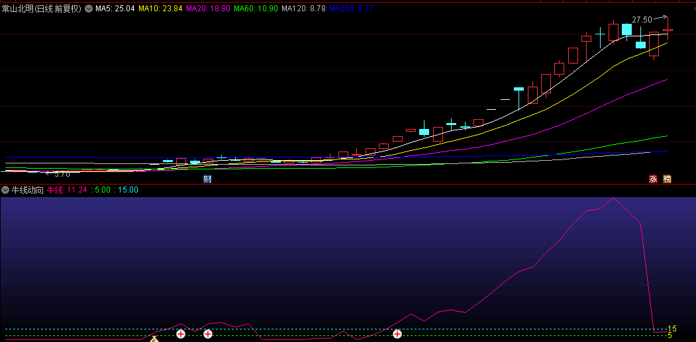The height and width of the screenshot is (342, 696).
Task: Click the 财 finance marker icon
Action: pos(207,179)
